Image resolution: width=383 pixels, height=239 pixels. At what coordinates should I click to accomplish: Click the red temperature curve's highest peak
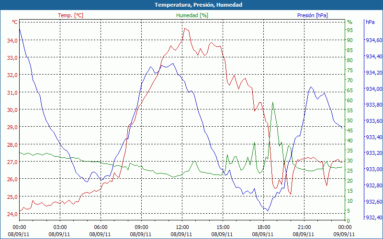(x=184, y=28)
